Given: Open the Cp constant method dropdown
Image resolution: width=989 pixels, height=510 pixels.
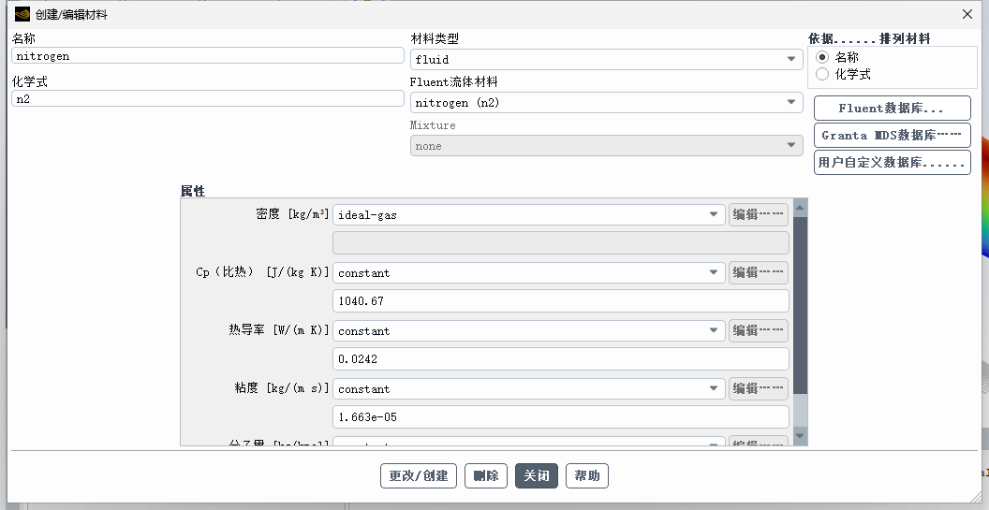Looking at the screenshot, I should (x=528, y=272).
